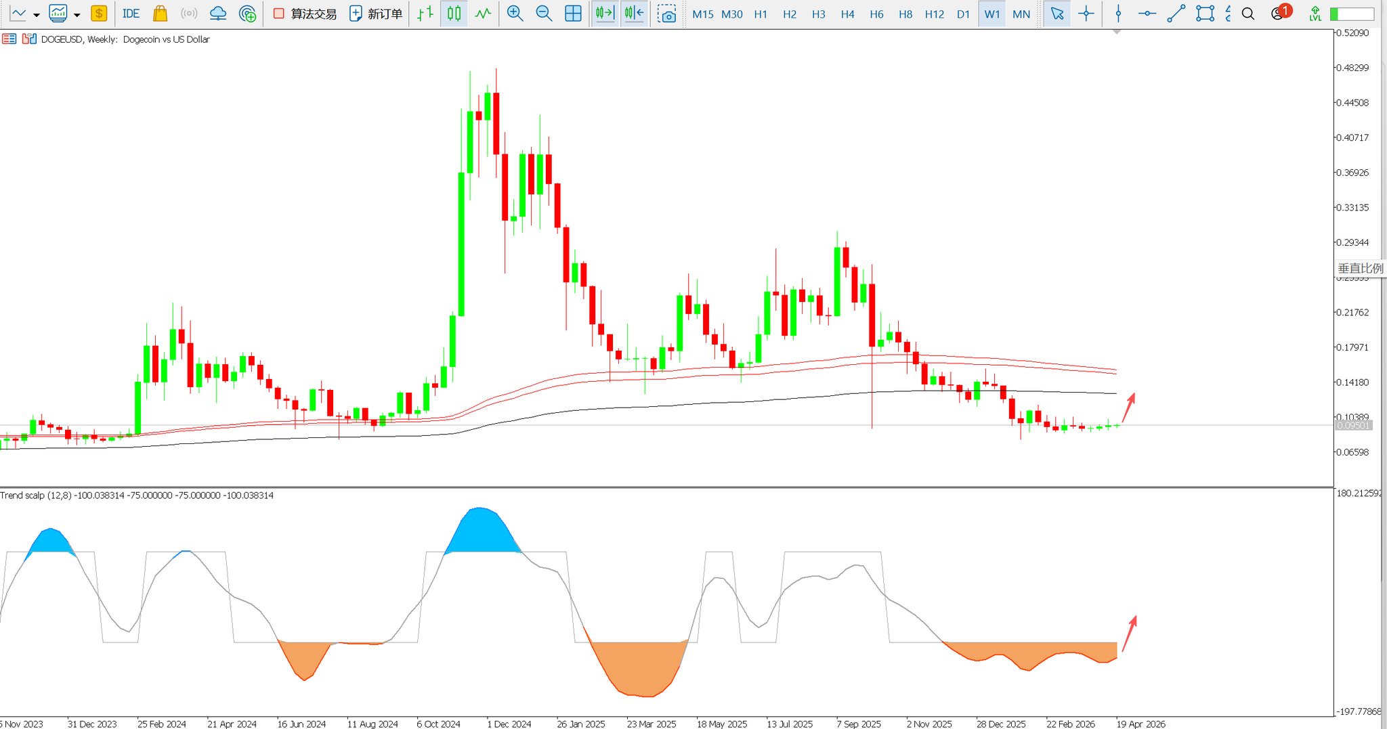The height and width of the screenshot is (729, 1387).
Task: Click the tile windows grid icon
Action: (x=573, y=14)
